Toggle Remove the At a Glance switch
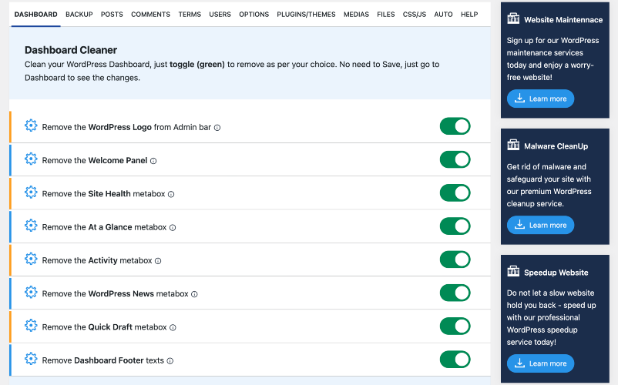Screen dimensions: 618x385 click(x=455, y=226)
